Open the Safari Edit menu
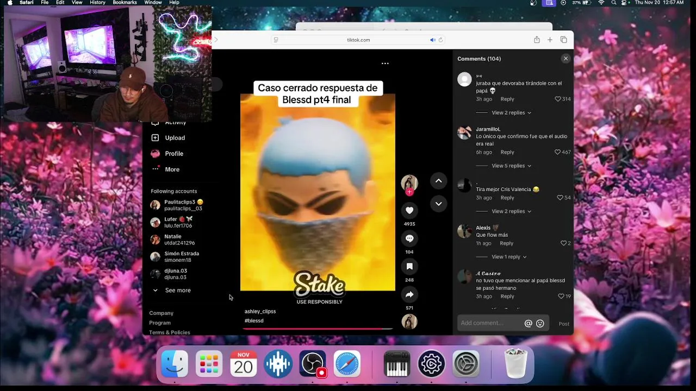The height and width of the screenshot is (391, 696). (x=60, y=3)
